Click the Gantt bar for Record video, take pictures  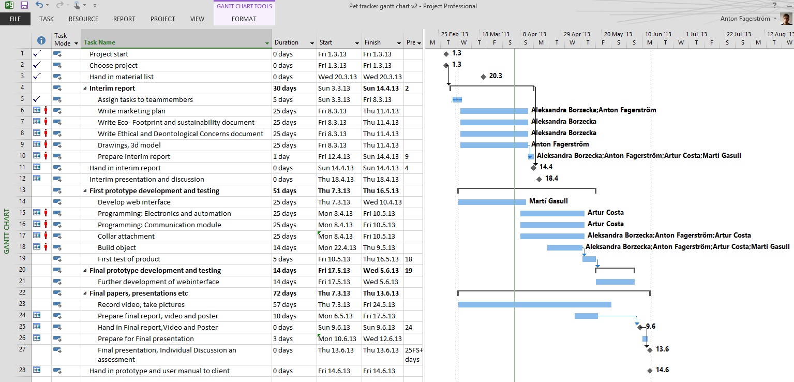coord(534,304)
